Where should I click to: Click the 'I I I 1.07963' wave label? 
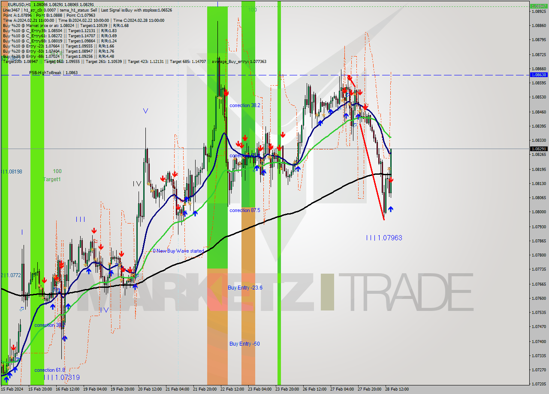point(384,238)
